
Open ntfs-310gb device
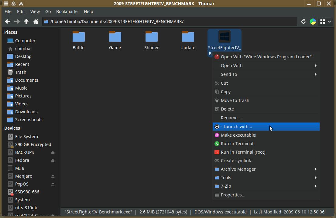[x=30, y=208]
